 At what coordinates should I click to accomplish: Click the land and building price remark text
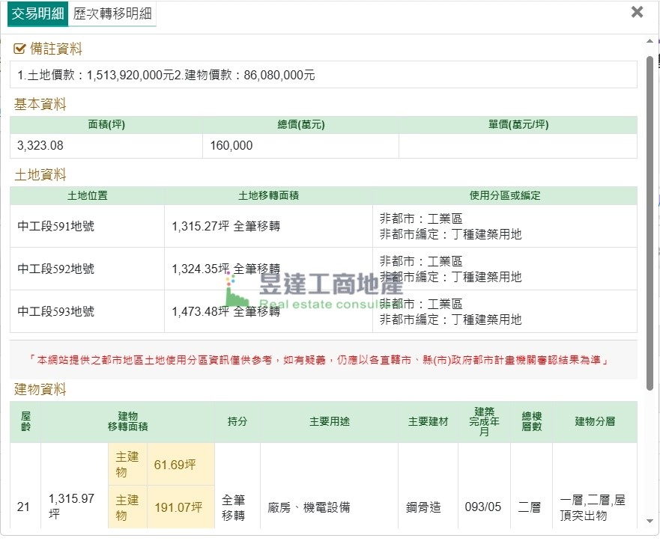pyautogui.click(x=166, y=75)
